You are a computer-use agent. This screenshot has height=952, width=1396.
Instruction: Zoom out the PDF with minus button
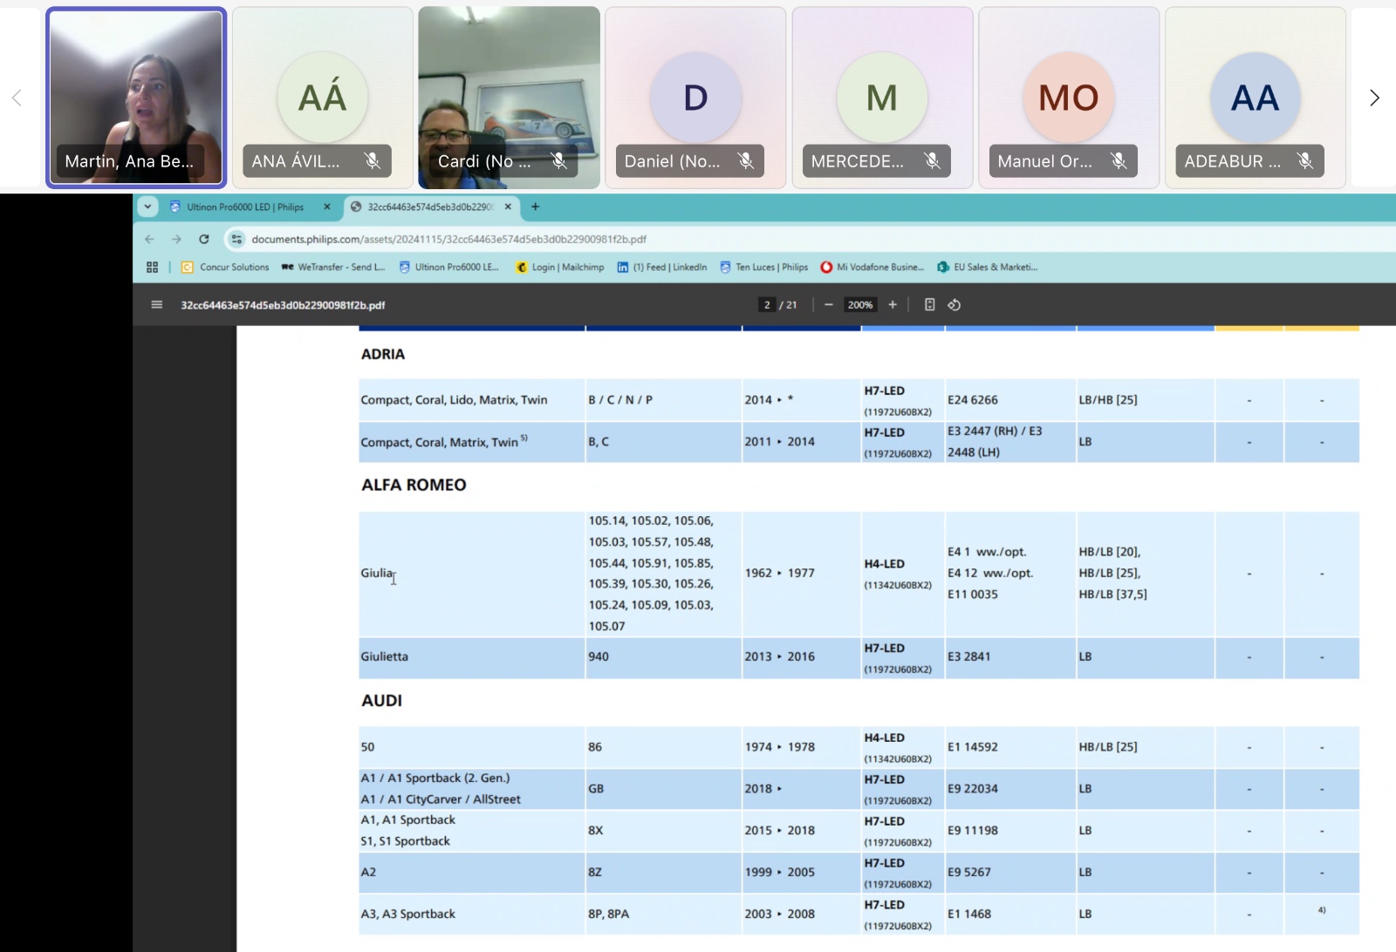[x=828, y=305]
